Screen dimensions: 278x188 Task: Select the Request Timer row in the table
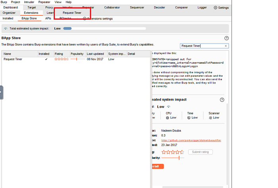76,59
